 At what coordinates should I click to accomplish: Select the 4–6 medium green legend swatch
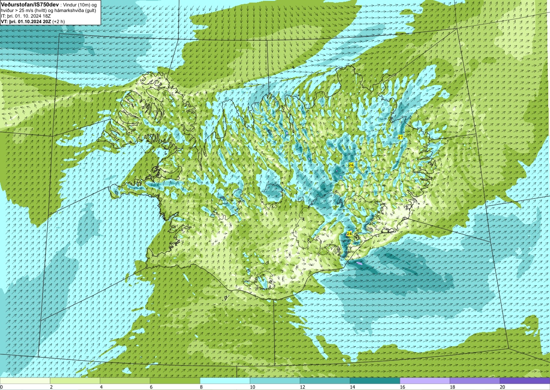[125, 381]
